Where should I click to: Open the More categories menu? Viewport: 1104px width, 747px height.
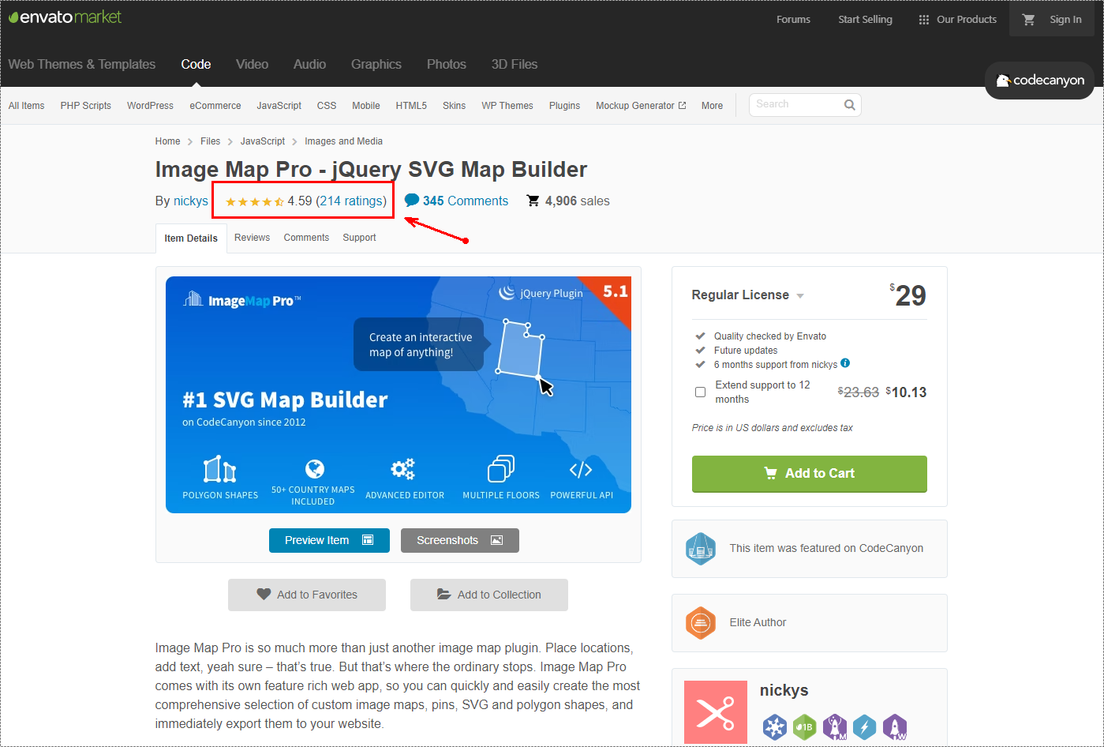[x=712, y=106]
